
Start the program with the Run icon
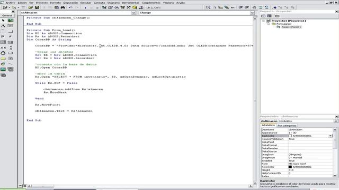point(85,7)
